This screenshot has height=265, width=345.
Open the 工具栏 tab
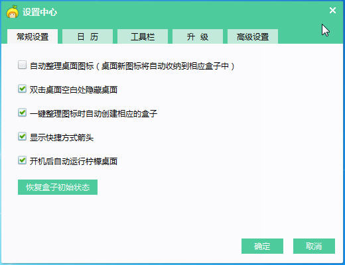pos(143,36)
